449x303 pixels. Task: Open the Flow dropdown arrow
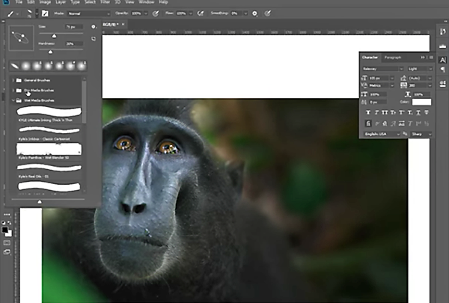(x=191, y=13)
